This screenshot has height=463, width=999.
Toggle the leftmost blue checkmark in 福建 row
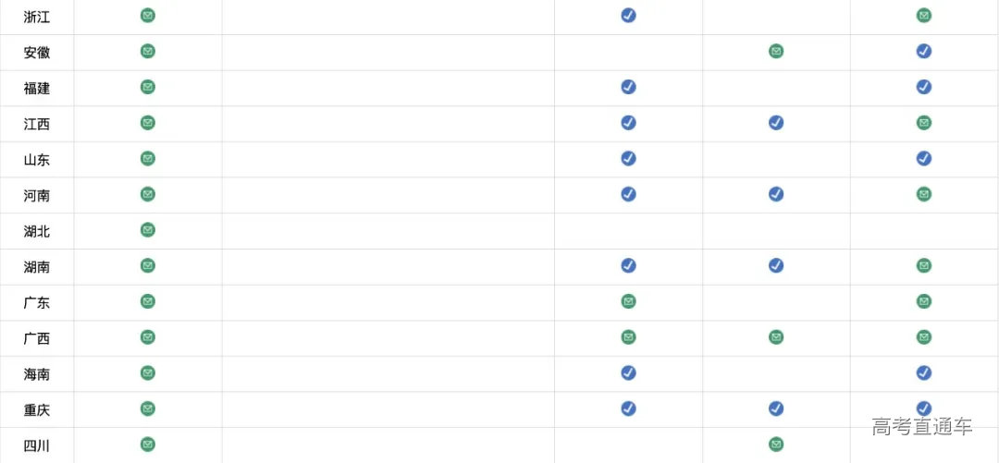tap(628, 87)
